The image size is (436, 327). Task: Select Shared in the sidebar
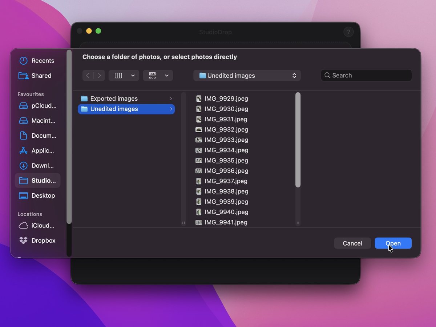point(37,76)
